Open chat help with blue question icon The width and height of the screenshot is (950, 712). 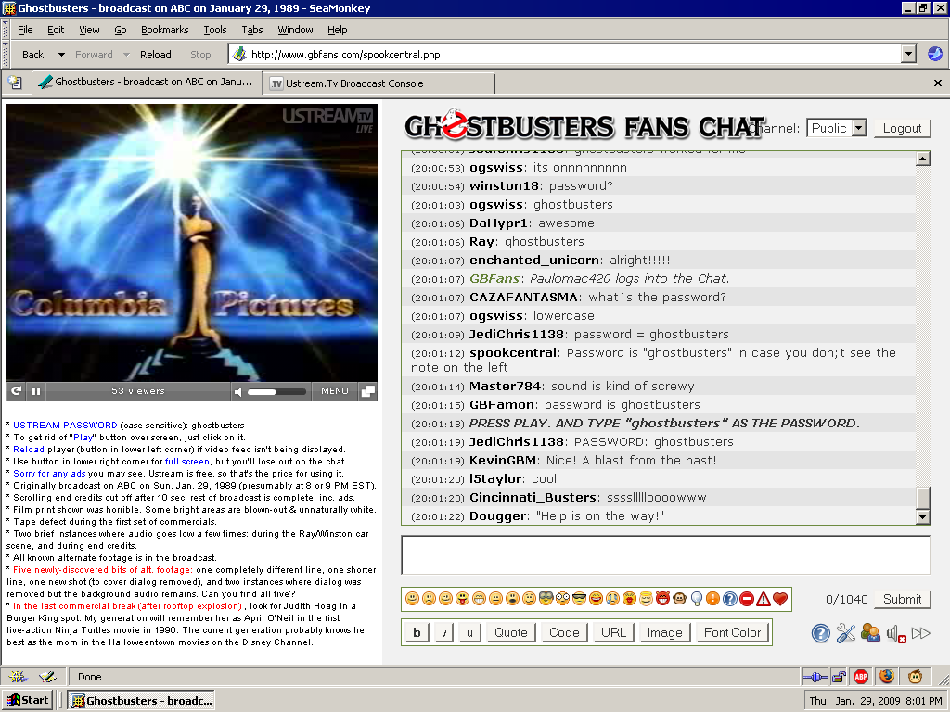(x=820, y=633)
